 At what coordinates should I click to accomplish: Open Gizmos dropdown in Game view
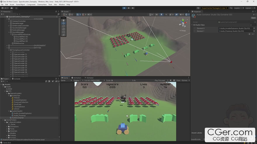[185, 81]
